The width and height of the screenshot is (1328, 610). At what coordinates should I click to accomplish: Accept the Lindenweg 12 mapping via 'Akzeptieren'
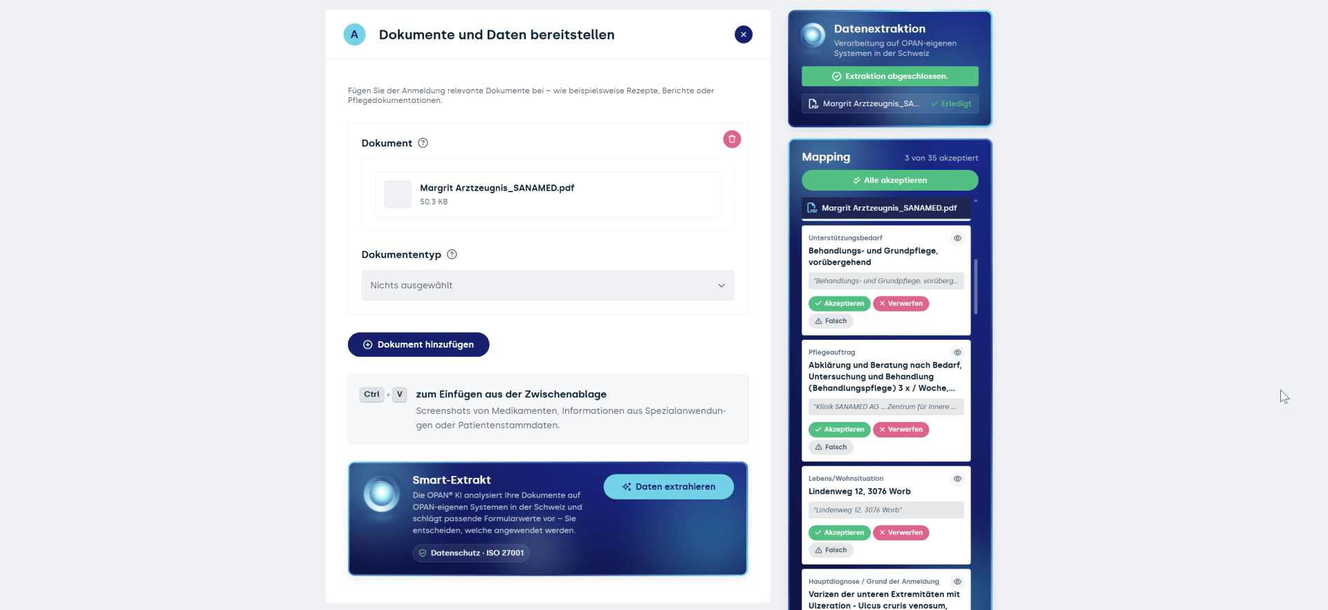pos(839,533)
